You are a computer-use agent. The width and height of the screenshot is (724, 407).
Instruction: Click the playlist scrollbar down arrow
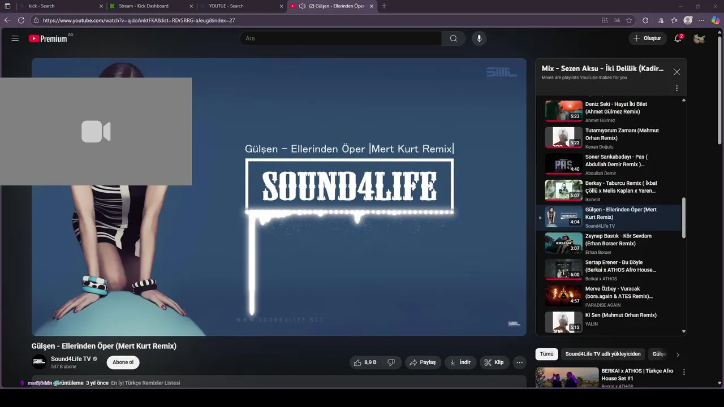684,332
